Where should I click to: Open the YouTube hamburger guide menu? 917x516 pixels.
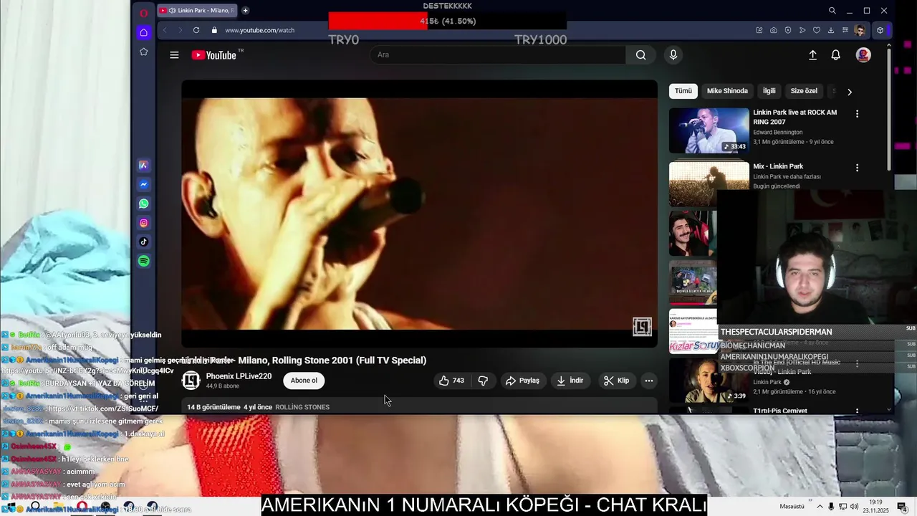click(x=174, y=55)
